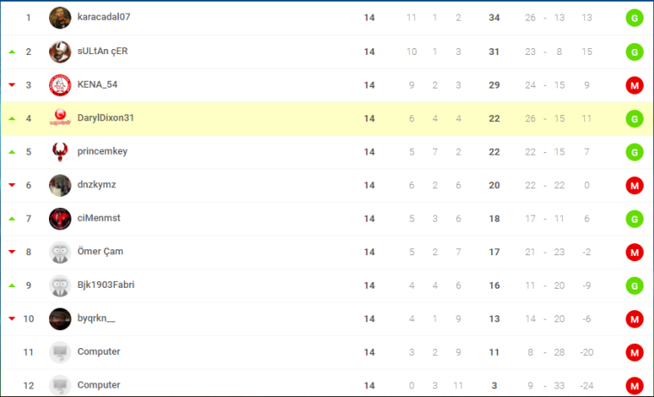
Task: Open princemkey's red phoenix avatar
Action: [x=60, y=151]
